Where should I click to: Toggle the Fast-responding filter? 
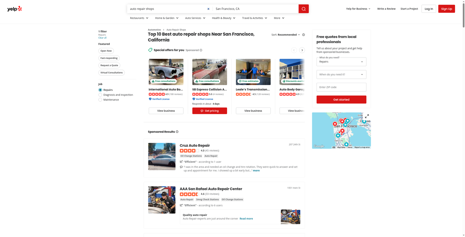(109, 58)
